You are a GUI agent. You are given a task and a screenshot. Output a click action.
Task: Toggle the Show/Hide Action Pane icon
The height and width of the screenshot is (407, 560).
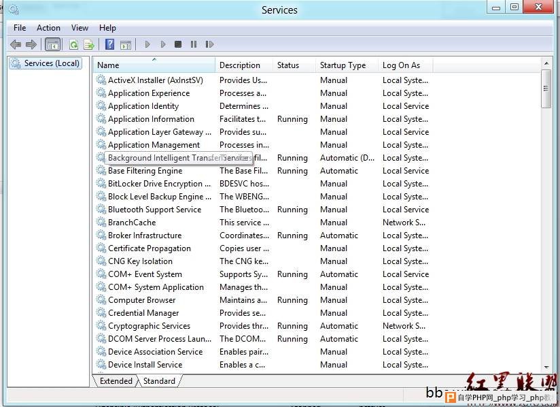(125, 45)
